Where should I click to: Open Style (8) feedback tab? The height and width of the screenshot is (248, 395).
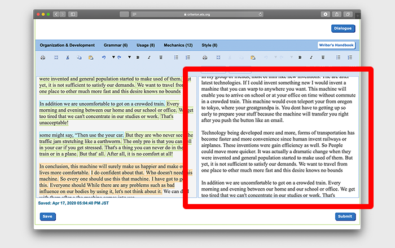[209, 45]
